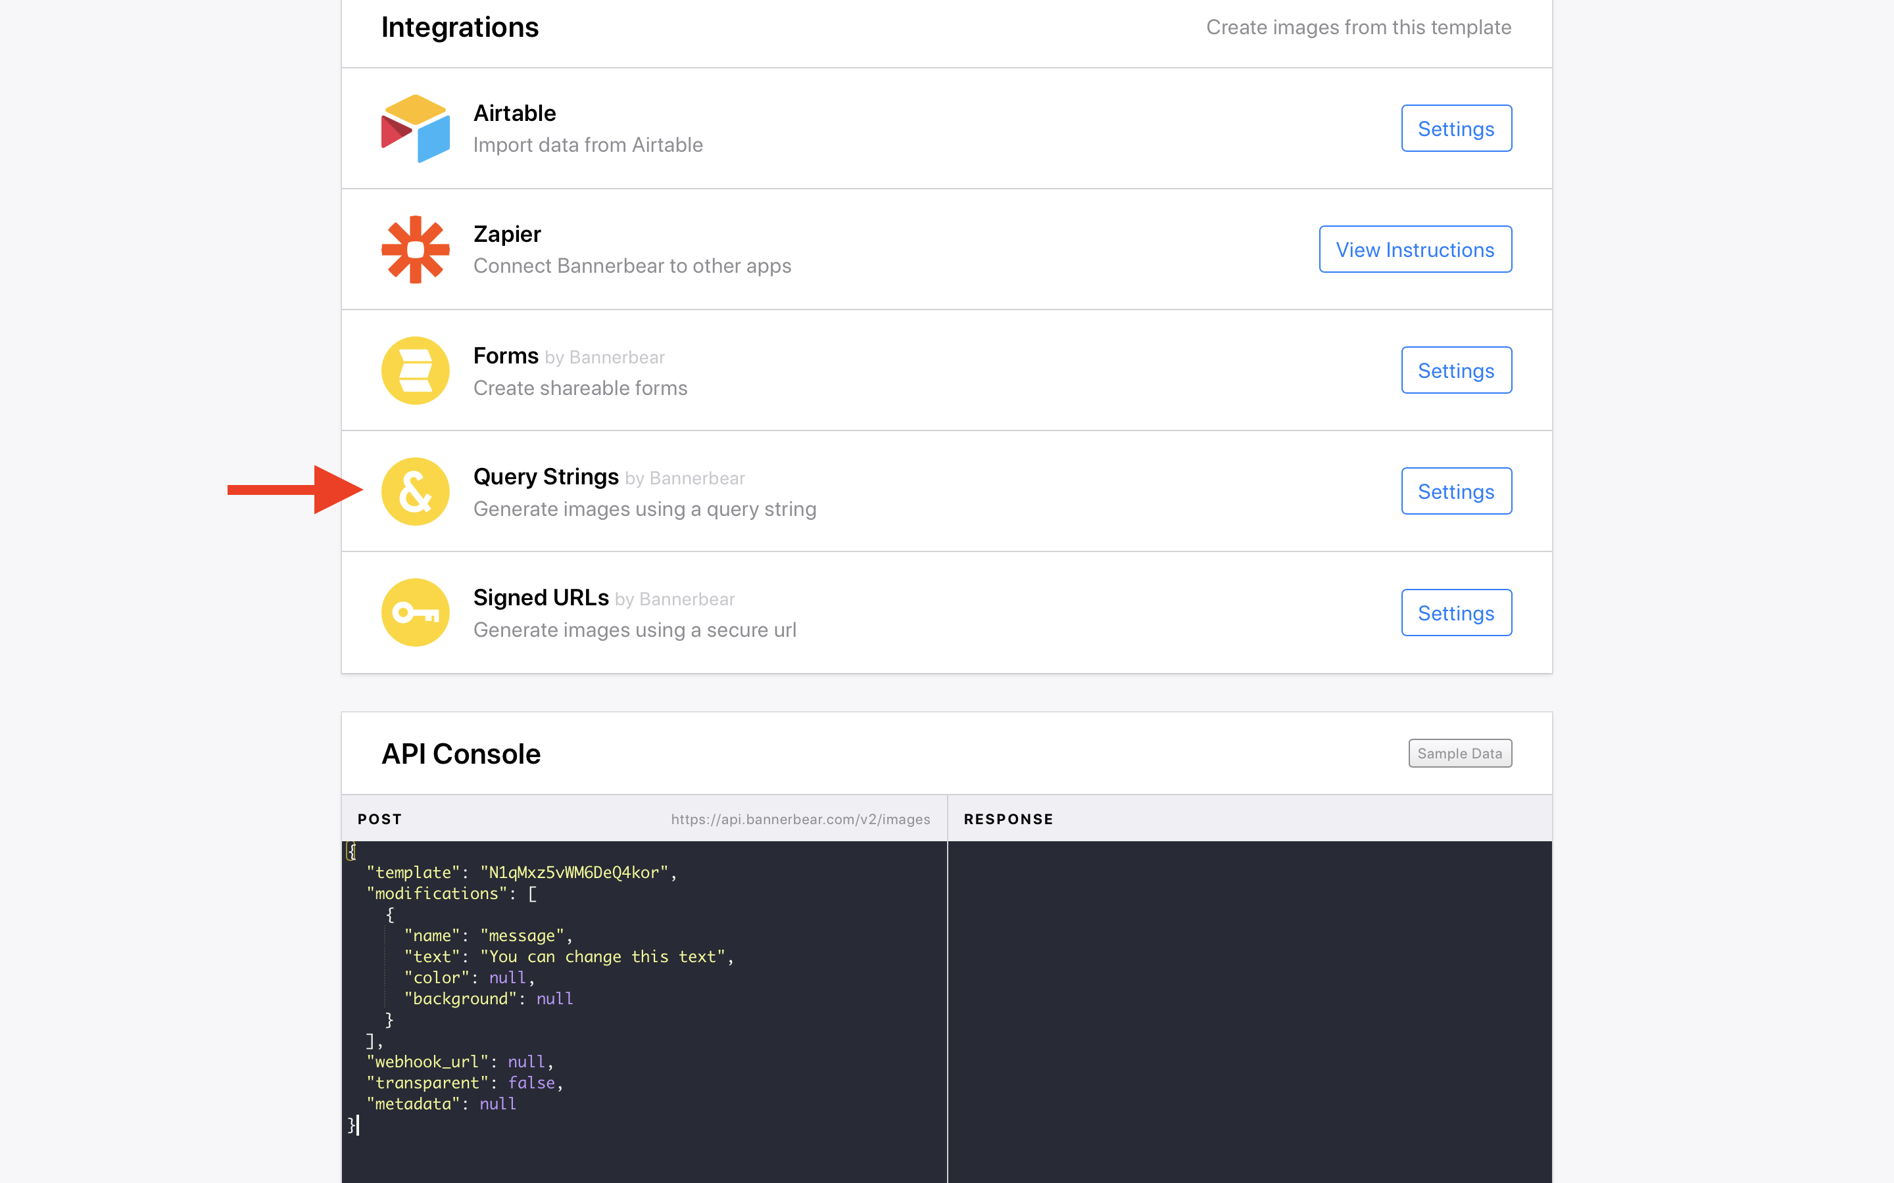This screenshot has width=1894, height=1183.
Task: Open Signed URLs Settings button
Action: [1457, 613]
